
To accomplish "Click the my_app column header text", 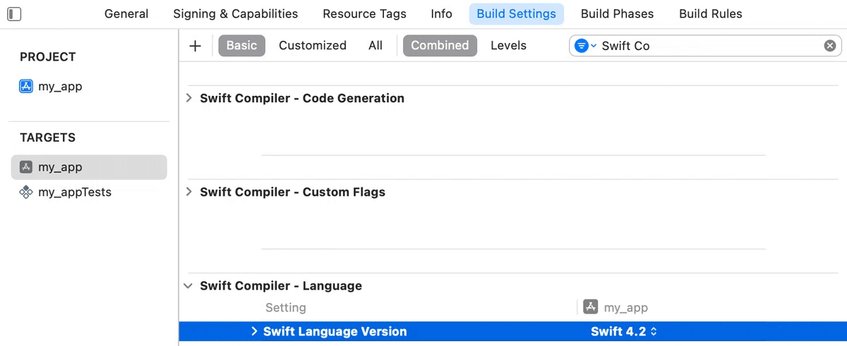I will pos(626,307).
